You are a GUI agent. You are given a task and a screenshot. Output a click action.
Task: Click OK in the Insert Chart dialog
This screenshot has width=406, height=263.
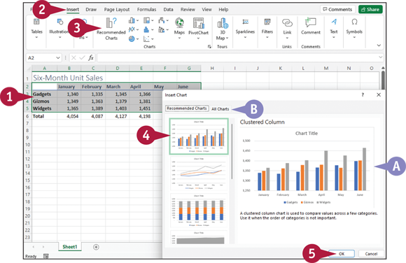342,254
